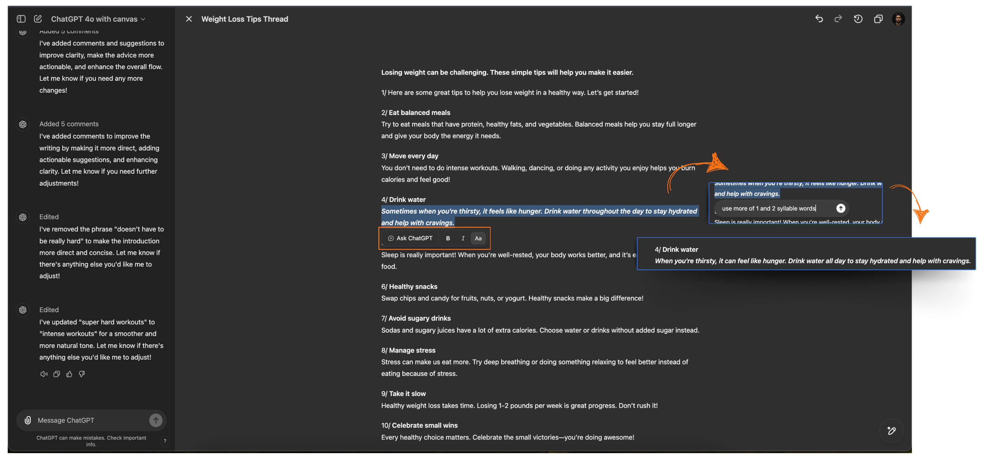Click the 'use more of 1 and 2 syllable words' input

coord(769,208)
